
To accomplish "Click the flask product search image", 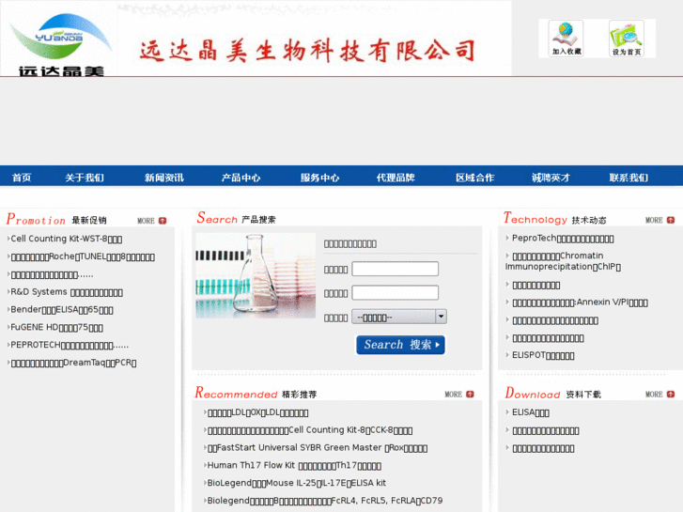I will [x=256, y=275].
